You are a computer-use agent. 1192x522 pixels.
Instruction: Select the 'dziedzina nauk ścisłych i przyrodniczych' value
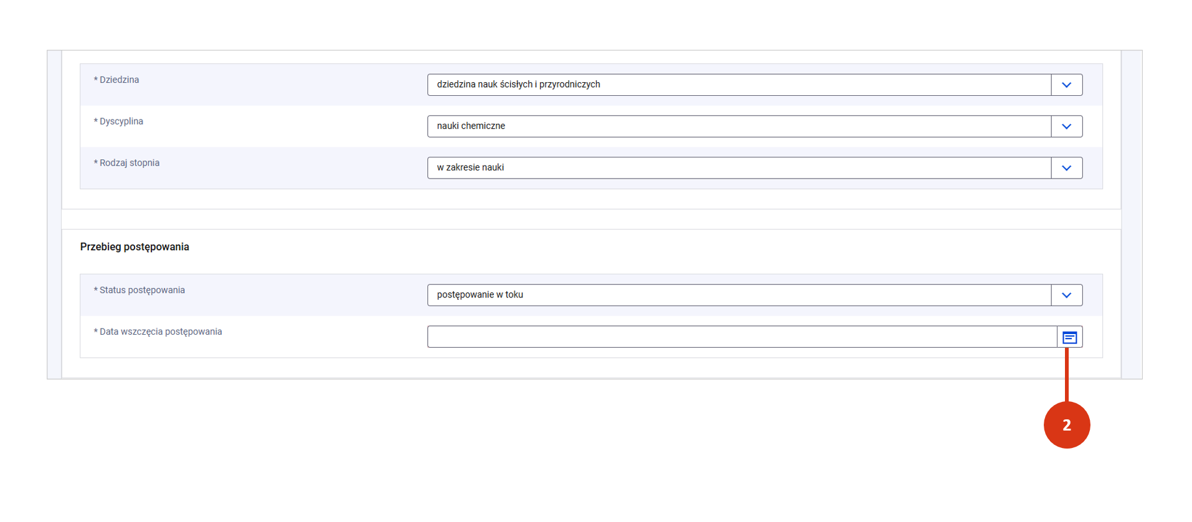(518, 85)
